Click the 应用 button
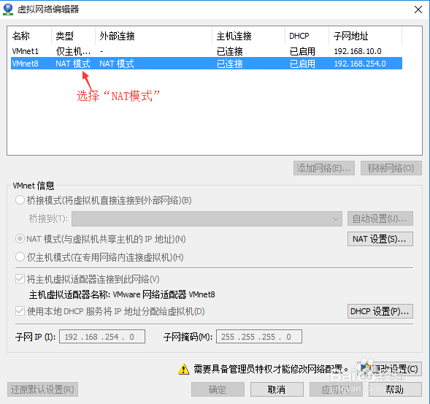The height and width of the screenshot is (404, 430). coord(336,389)
